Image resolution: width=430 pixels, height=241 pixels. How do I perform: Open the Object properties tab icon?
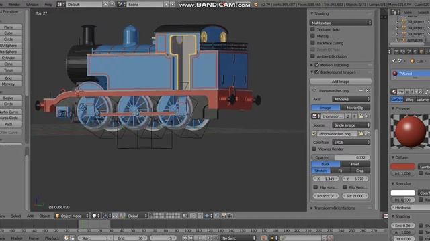coord(421,52)
